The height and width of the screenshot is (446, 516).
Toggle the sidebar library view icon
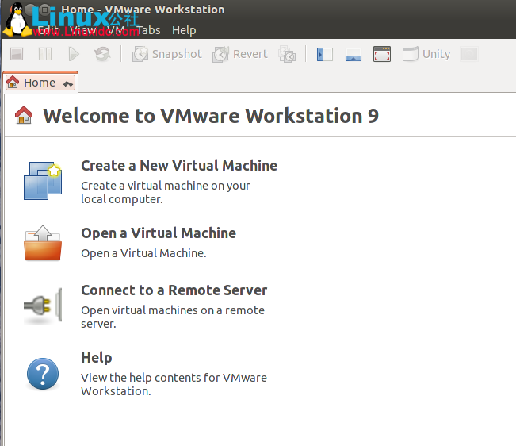click(324, 54)
